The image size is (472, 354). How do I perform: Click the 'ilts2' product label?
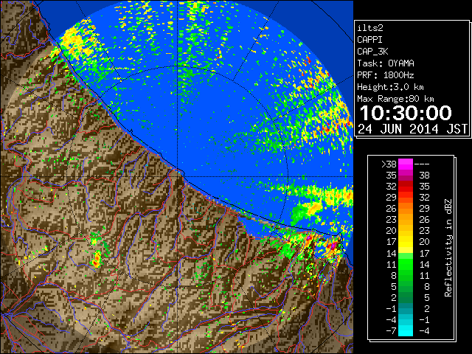[370, 28]
